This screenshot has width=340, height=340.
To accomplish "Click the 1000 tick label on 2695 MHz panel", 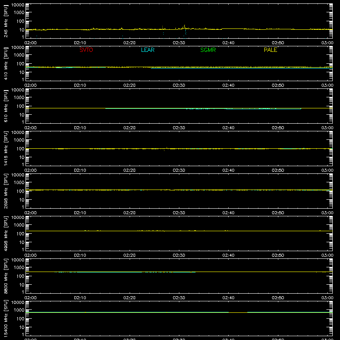I will pos(19,182).
